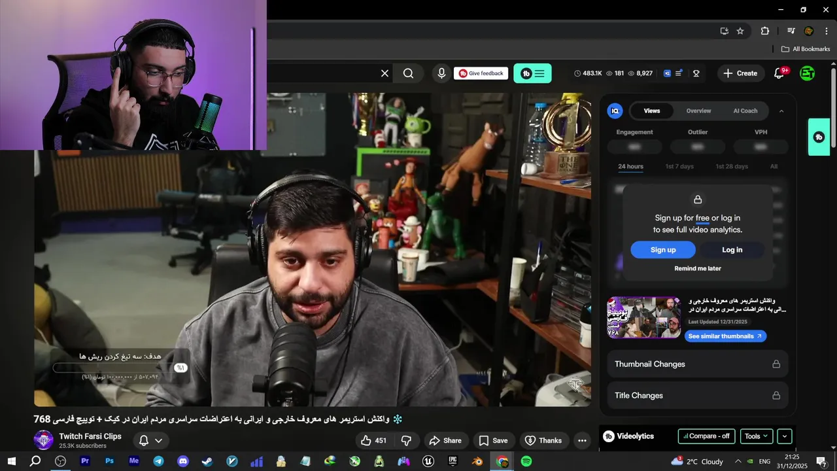The height and width of the screenshot is (471, 837).
Task: Like the video with thumbs up
Action: click(374, 441)
